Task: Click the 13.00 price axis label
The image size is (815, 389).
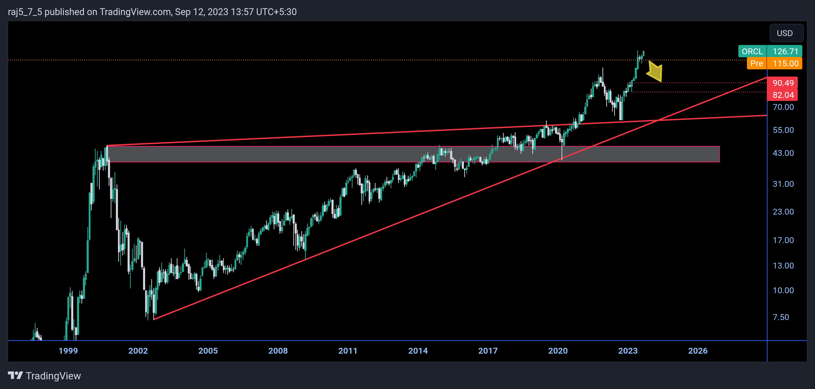Action: (x=783, y=266)
